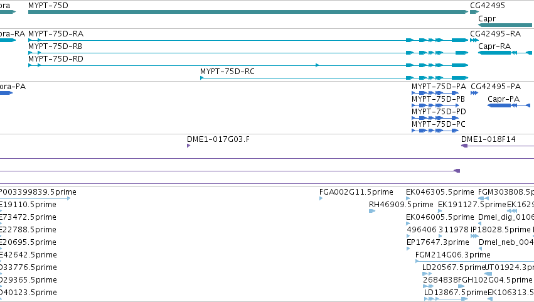The width and height of the screenshot is (534, 302).
Task: Click the RH46909.5prime EST marker
Action: [372, 211]
